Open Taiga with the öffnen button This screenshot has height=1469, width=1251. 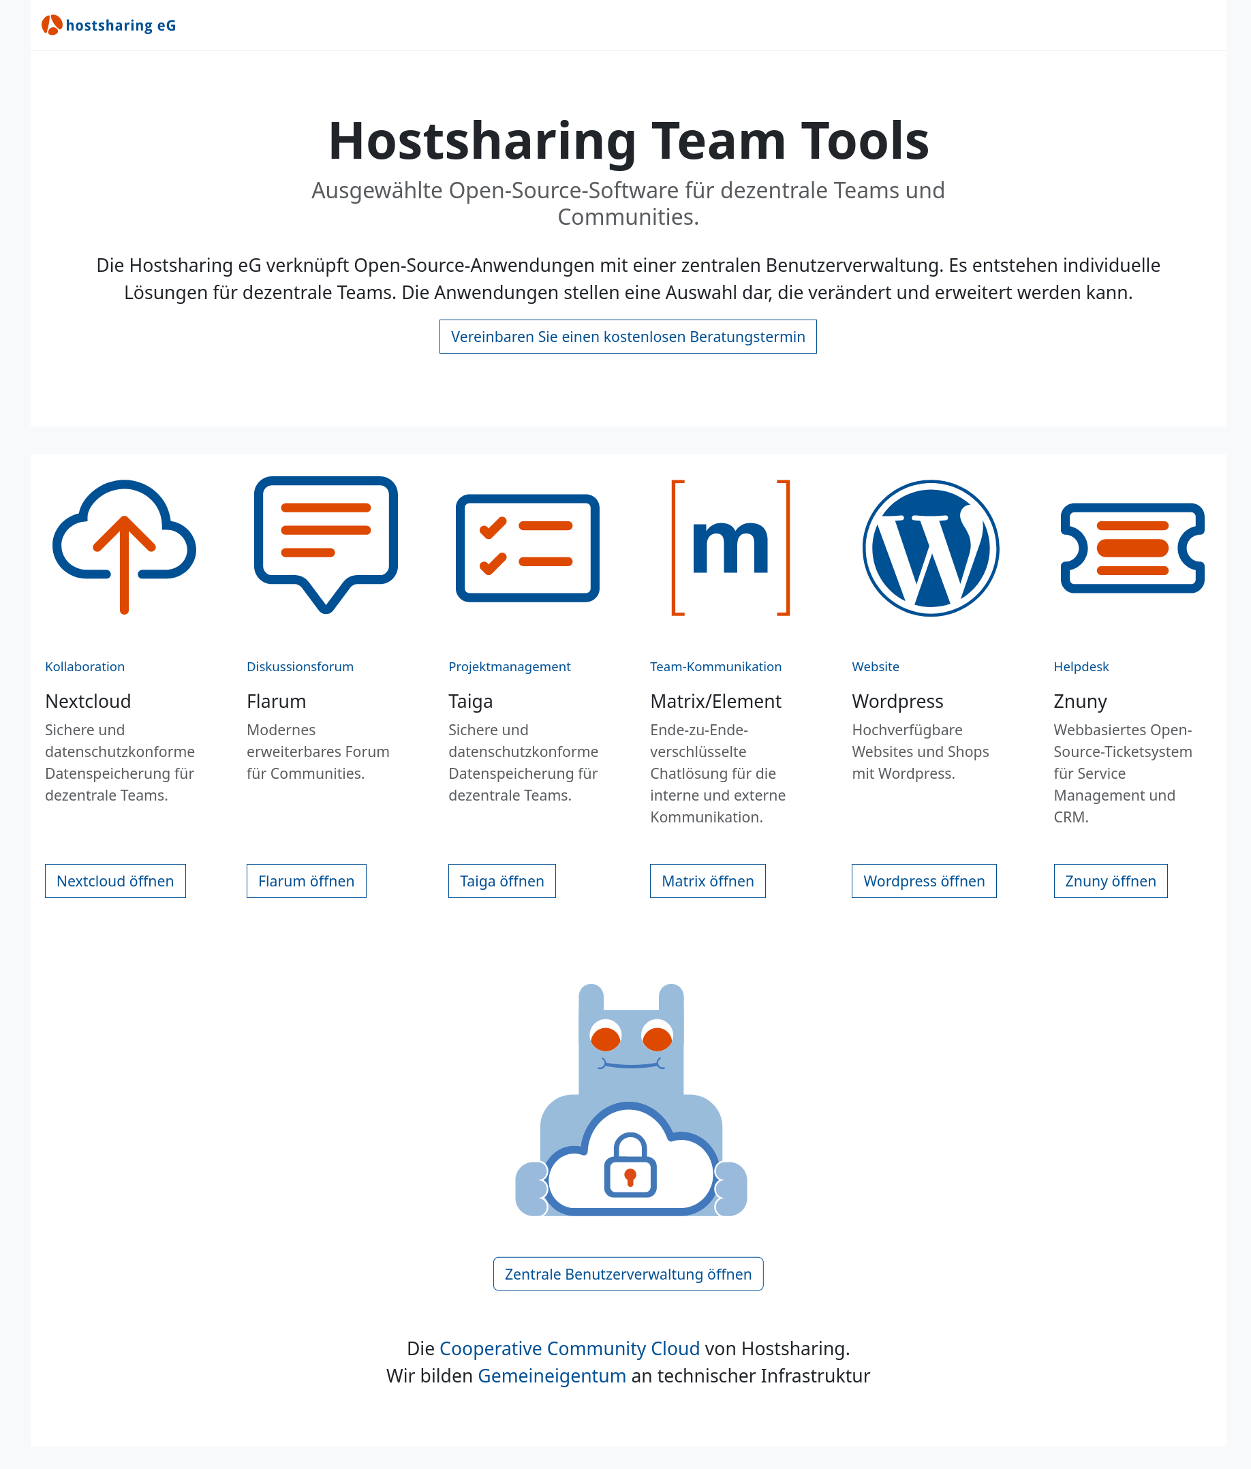502,881
